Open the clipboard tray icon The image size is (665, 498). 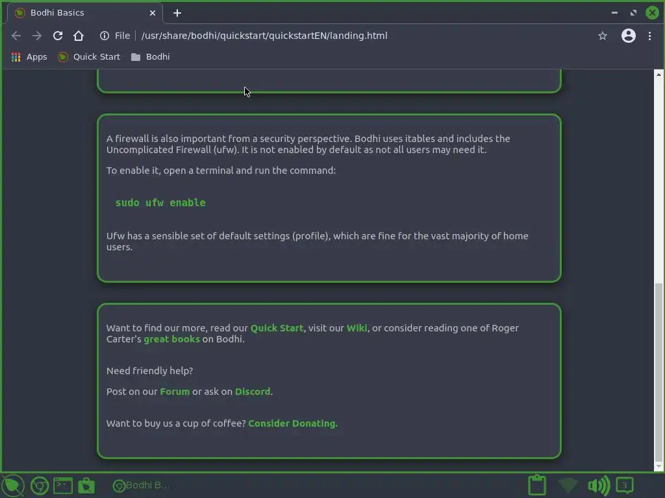(537, 485)
